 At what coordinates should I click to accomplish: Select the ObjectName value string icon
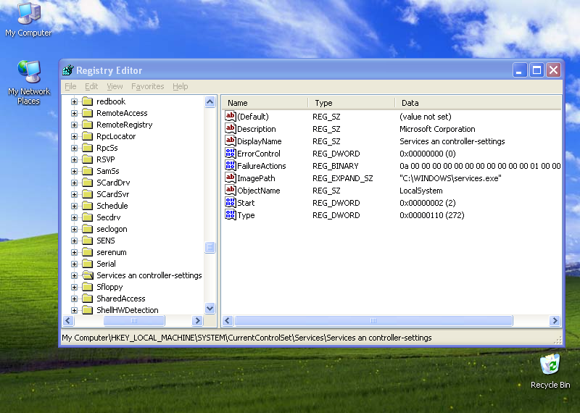pyautogui.click(x=230, y=190)
